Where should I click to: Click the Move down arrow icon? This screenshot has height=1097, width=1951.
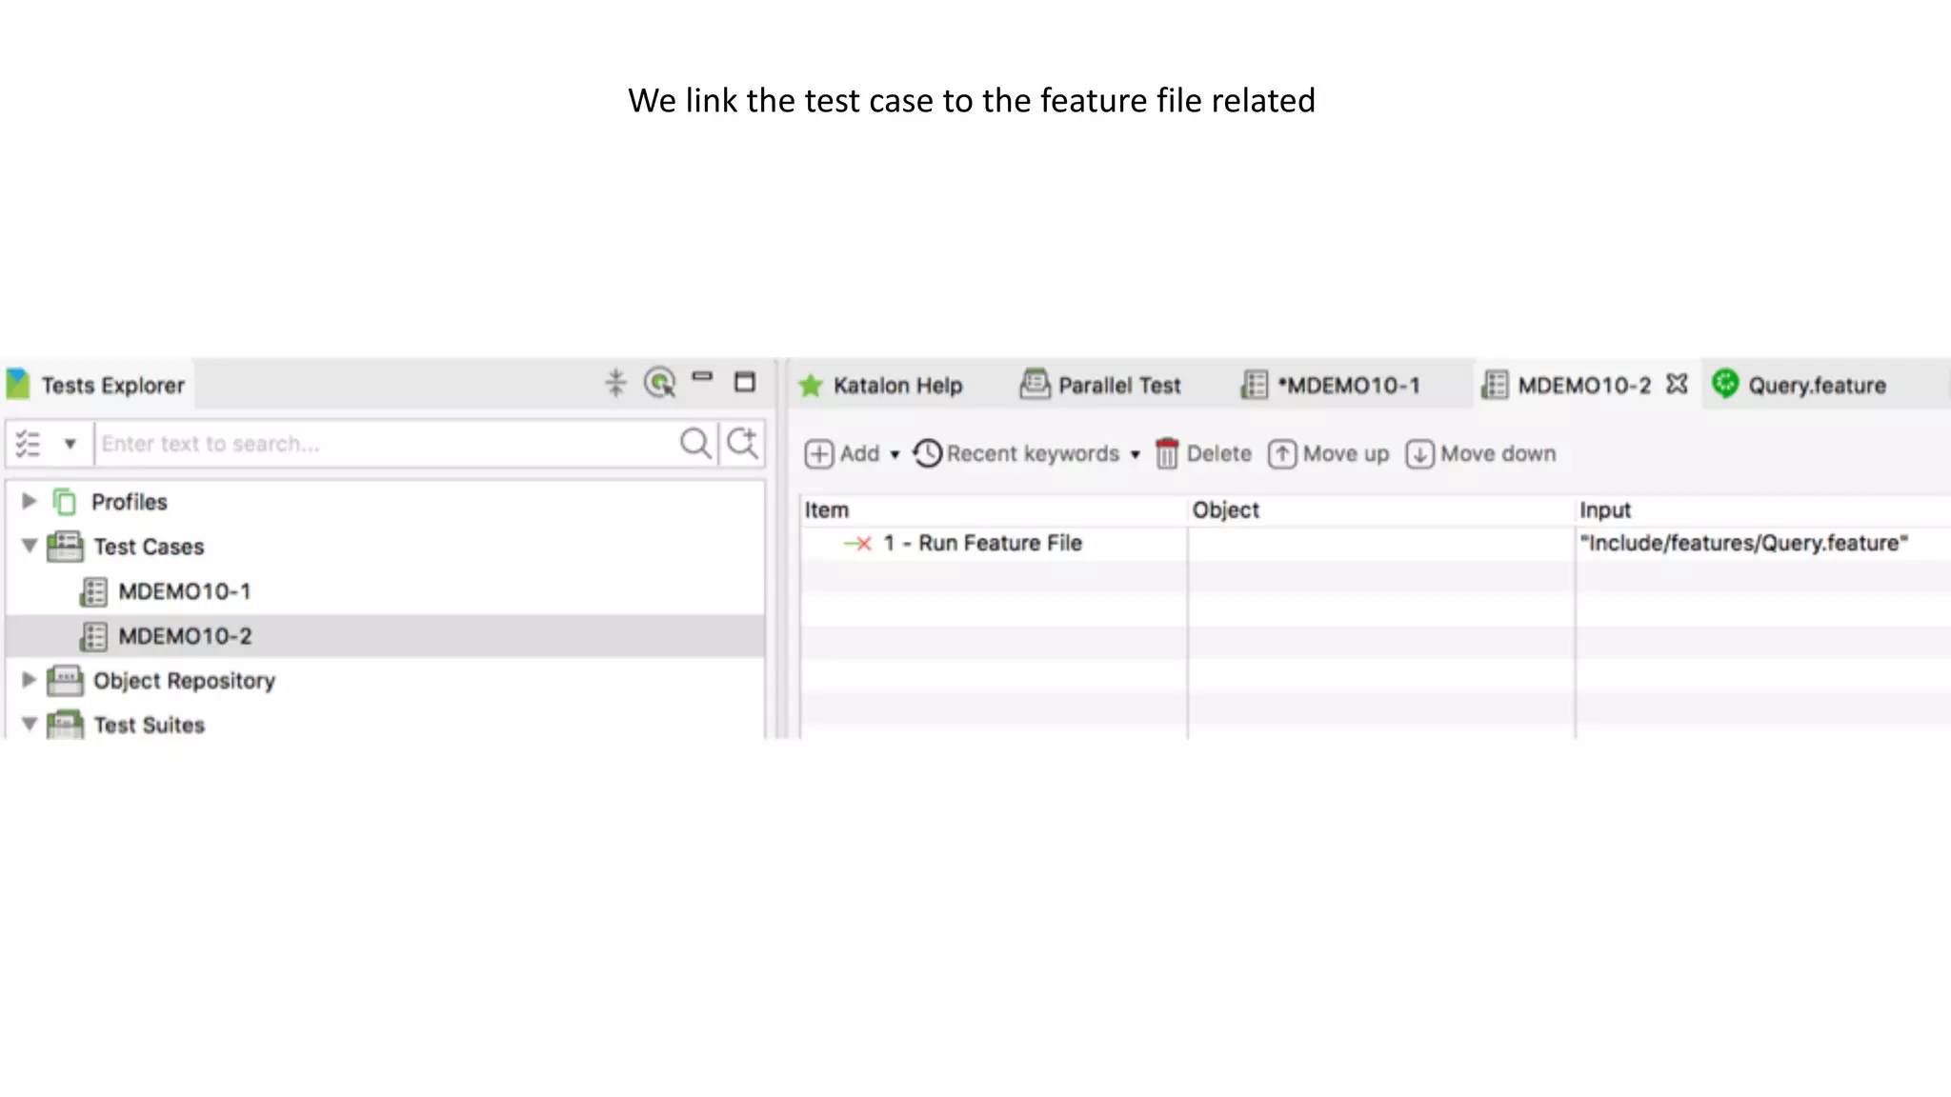tap(1419, 454)
